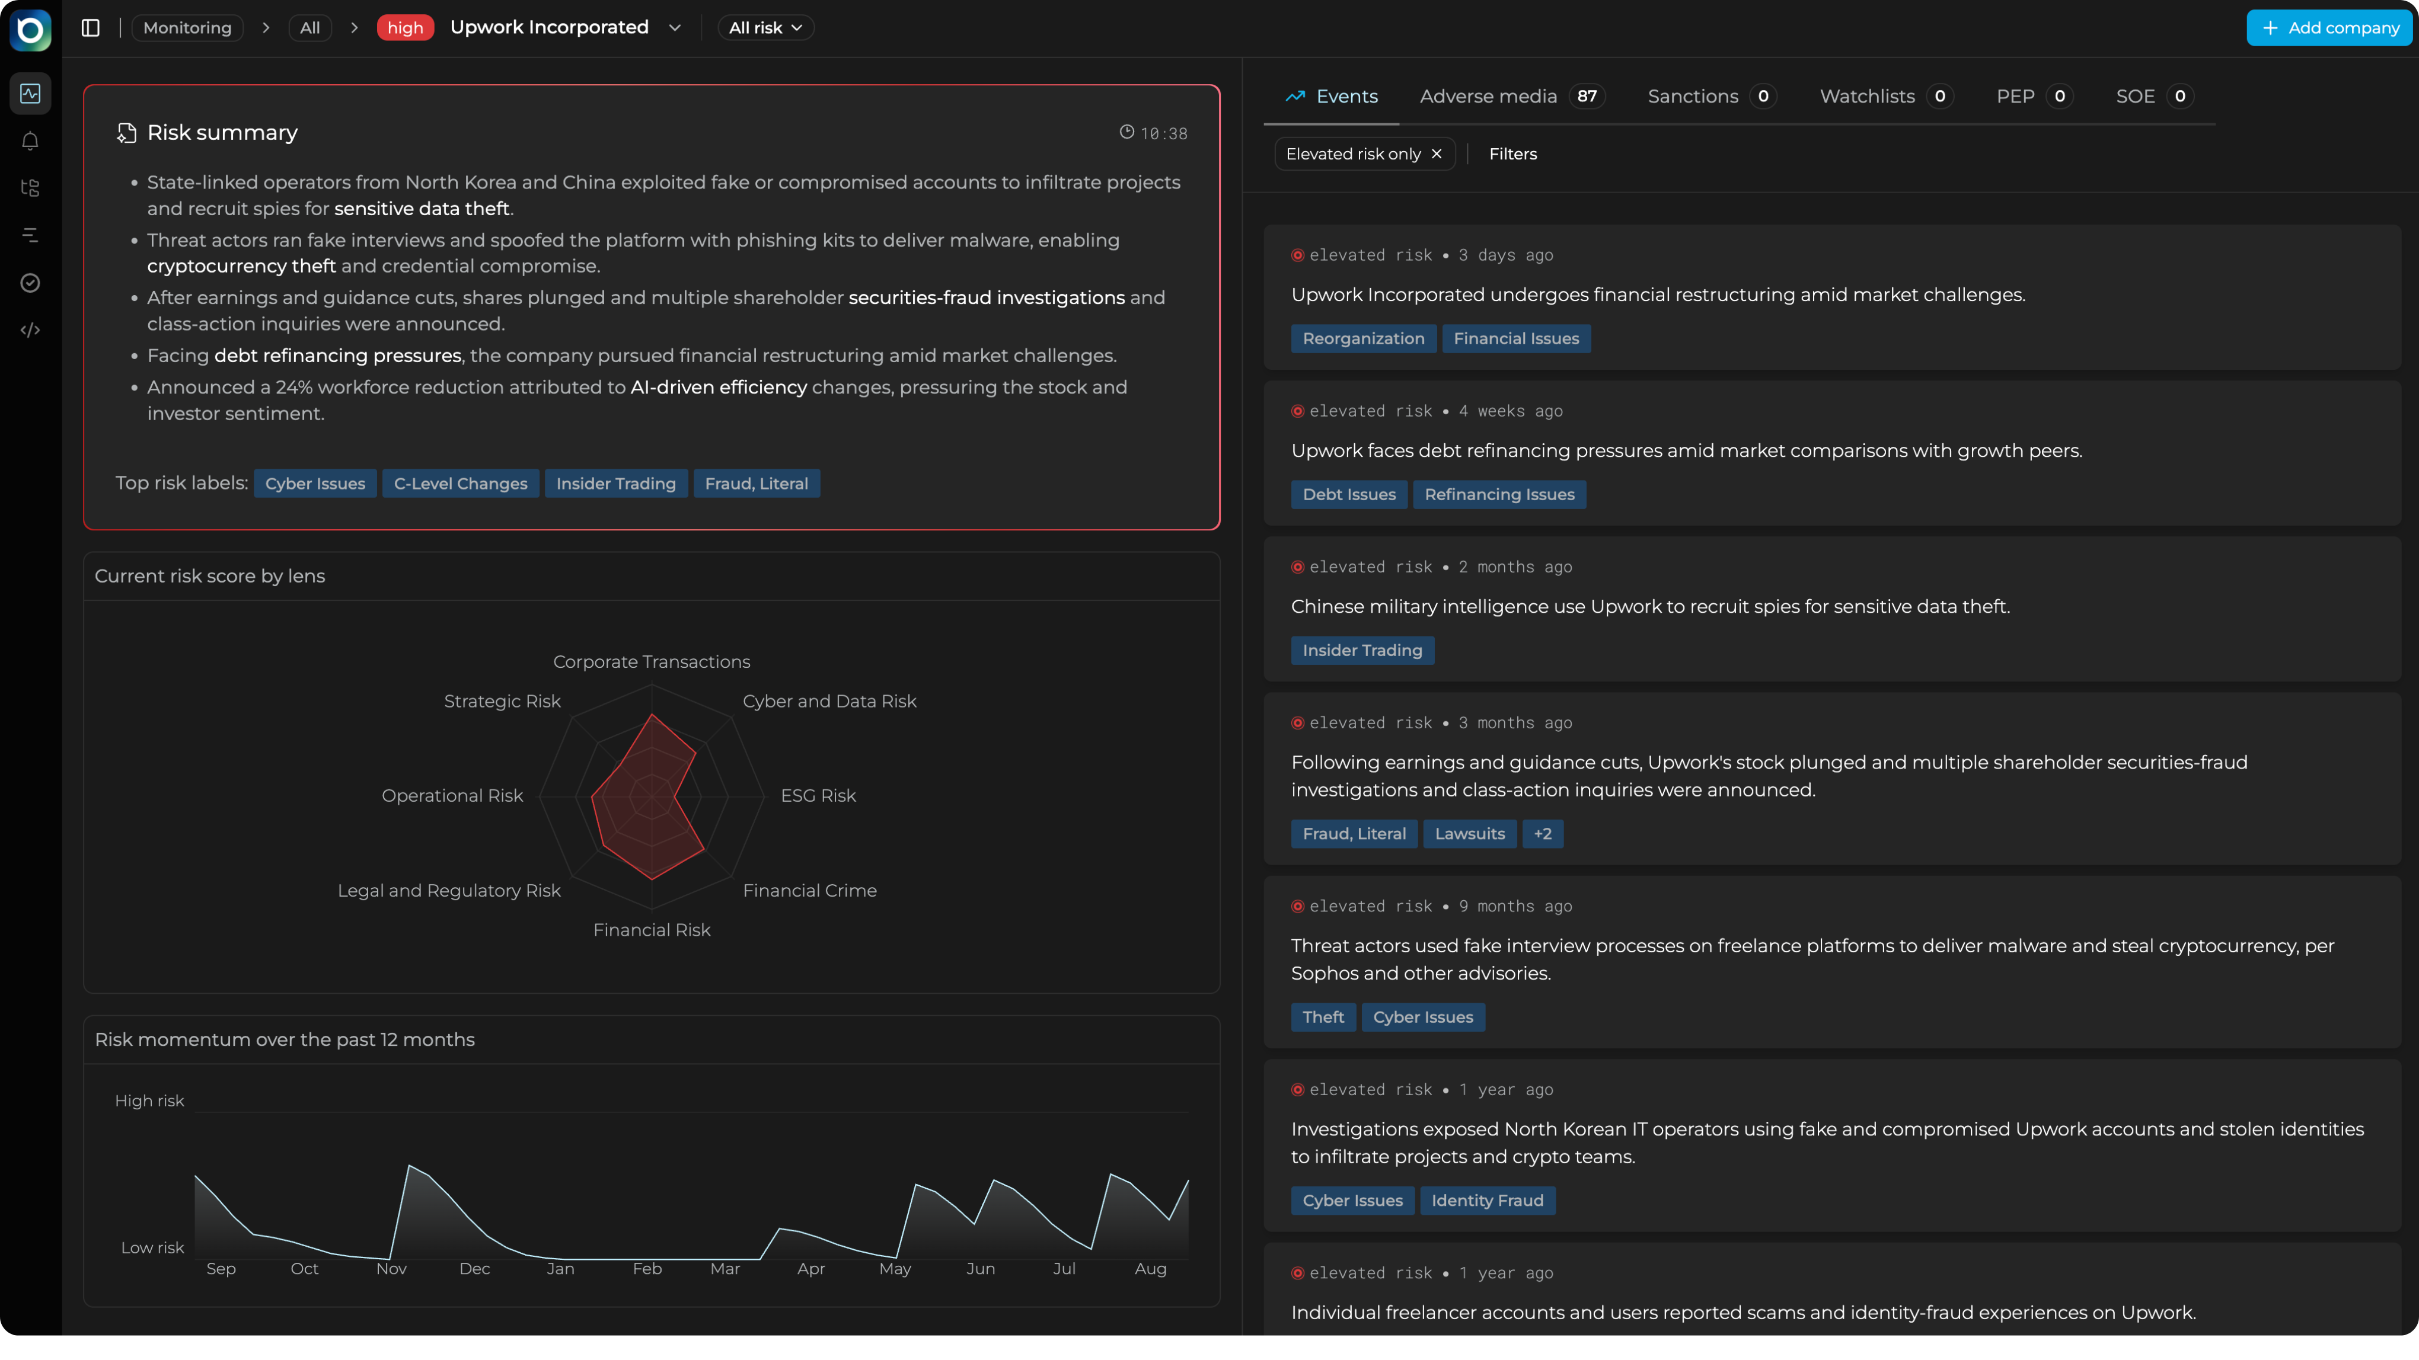
Task: Click elevated risk marker for 3 days ago event
Action: coord(1297,255)
